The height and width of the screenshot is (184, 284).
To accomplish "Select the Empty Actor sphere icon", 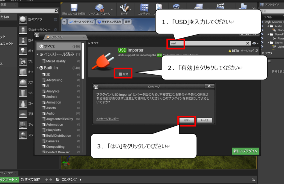I will pos(23,20).
